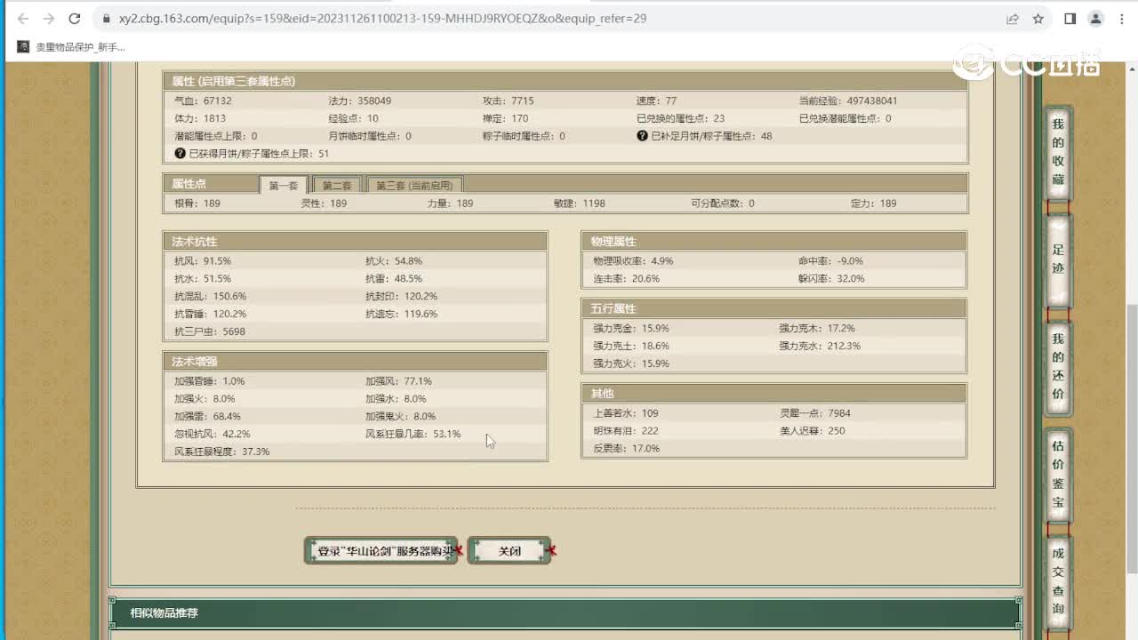This screenshot has width=1138, height=640.
Task: Click the 抗风：91.5% entry
Action: [x=203, y=261]
